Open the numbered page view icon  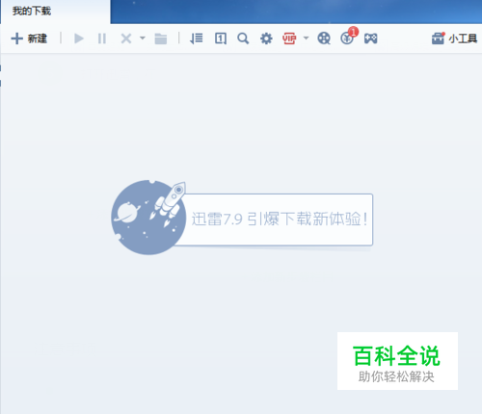click(221, 39)
